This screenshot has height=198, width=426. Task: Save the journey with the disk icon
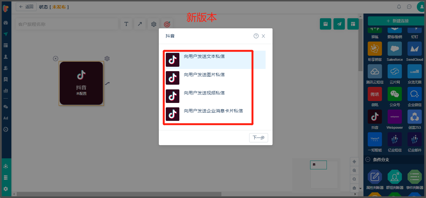(x=326, y=24)
